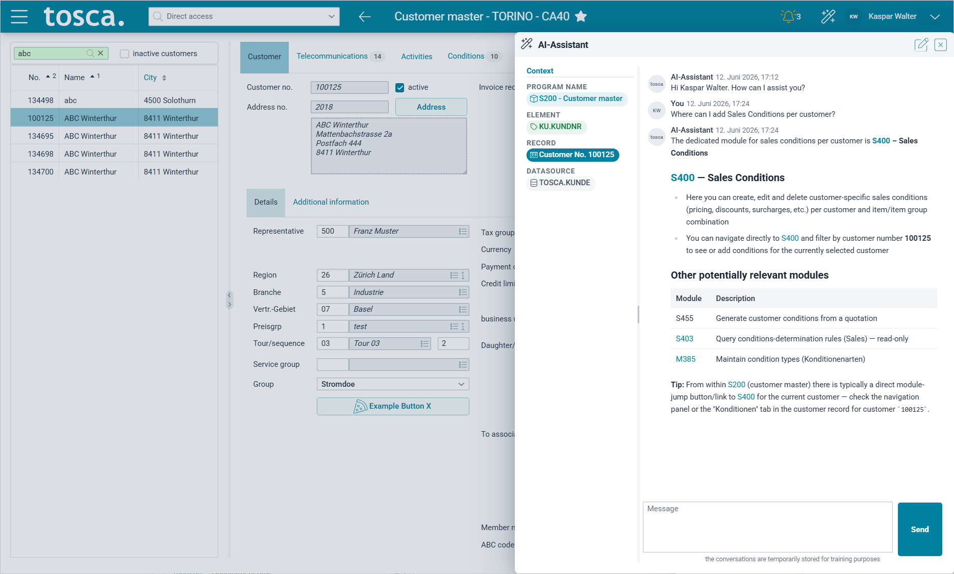This screenshot has height=574, width=954.
Task: Open Vertr.-Gebiet lookup list icon
Action: click(463, 310)
